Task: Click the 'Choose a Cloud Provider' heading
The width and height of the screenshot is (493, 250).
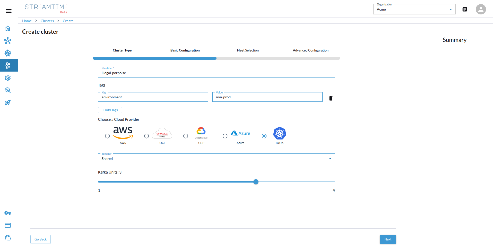Action: pos(119,119)
